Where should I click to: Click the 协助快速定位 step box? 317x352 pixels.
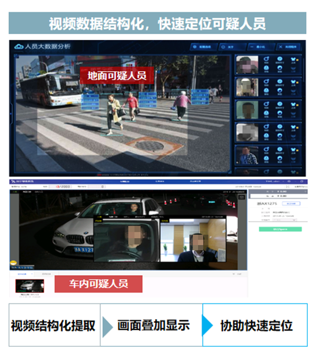point(255,325)
